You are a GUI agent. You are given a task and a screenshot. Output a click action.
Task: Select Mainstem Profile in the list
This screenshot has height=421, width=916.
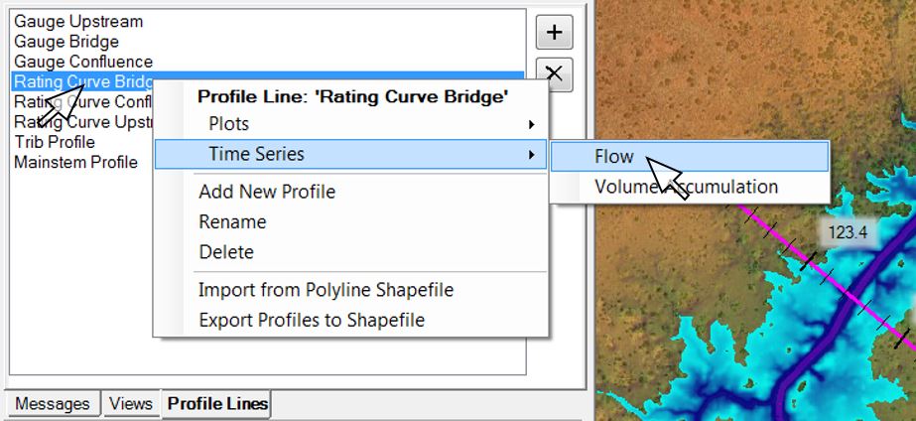(x=76, y=162)
